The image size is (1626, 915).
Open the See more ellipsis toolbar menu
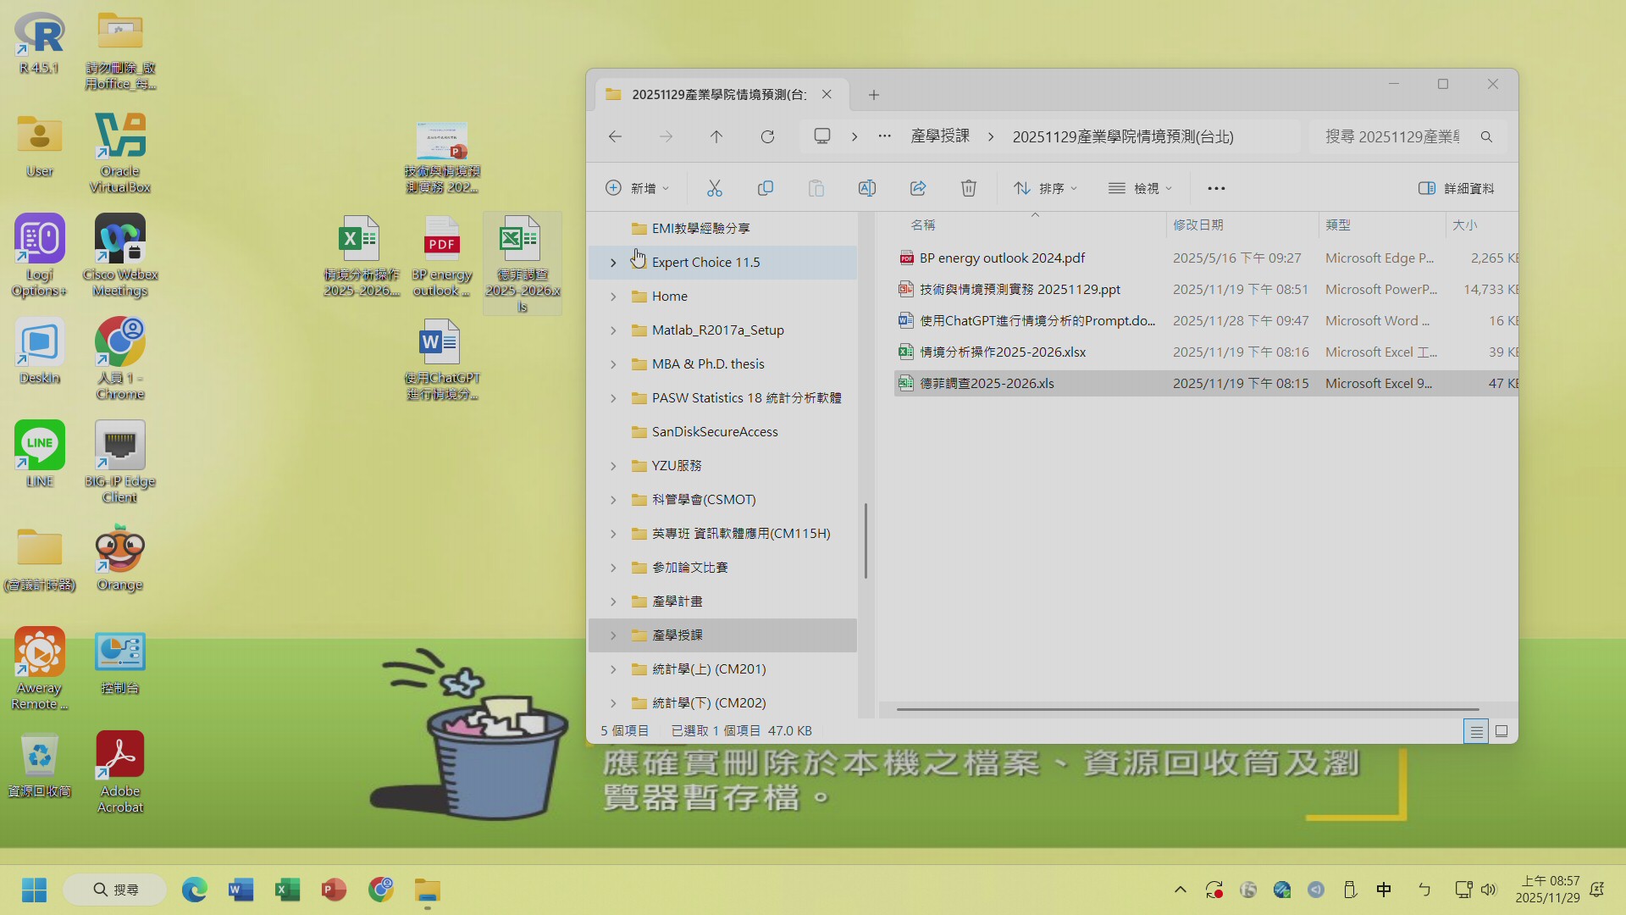[x=1216, y=188]
